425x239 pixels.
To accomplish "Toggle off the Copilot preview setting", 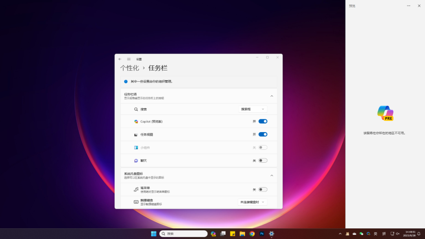I will coord(262,121).
